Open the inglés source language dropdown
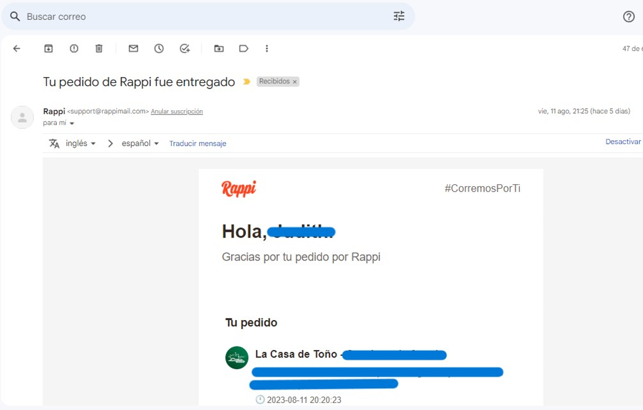The image size is (643, 410). point(80,143)
